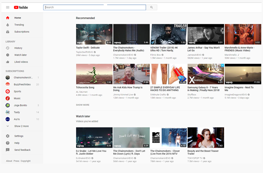
Task: Expand Show 2 more subscriptions chevron
Action: tap(8, 126)
